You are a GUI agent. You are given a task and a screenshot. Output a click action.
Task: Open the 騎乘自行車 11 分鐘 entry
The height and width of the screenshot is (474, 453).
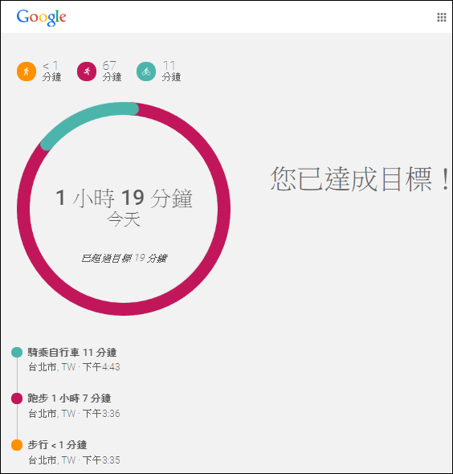click(x=72, y=353)
